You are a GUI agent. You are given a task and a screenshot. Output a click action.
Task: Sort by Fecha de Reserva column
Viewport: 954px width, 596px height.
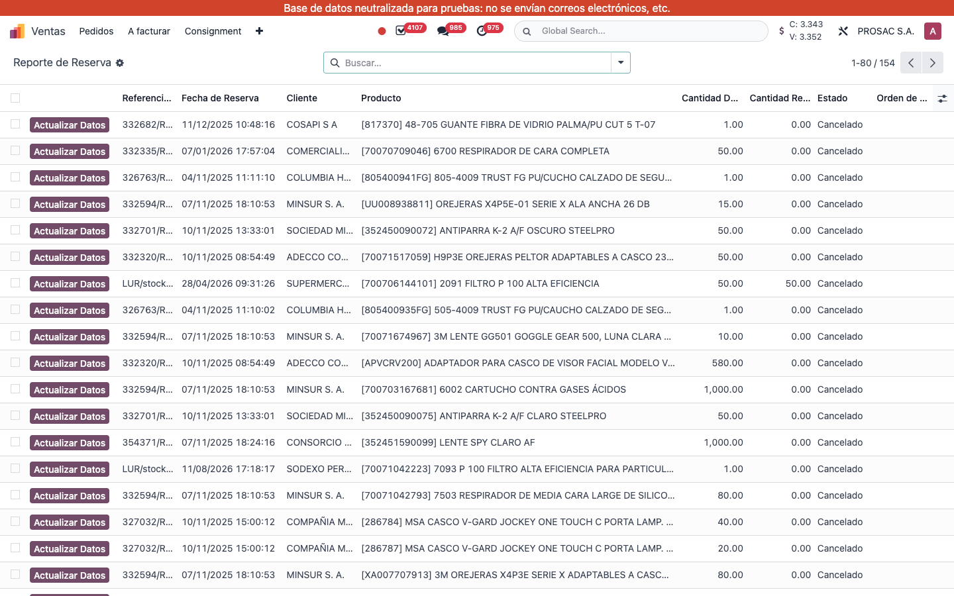(x=220, y=98)
